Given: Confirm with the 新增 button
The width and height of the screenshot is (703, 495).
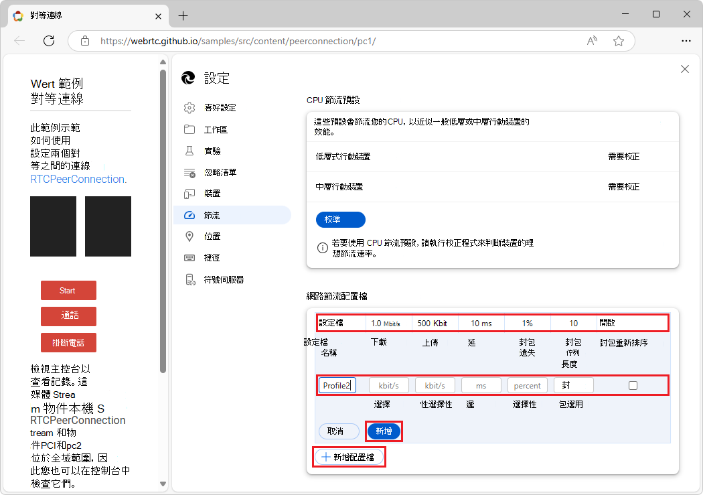Looking at the screenshot, I should [384, 431].
